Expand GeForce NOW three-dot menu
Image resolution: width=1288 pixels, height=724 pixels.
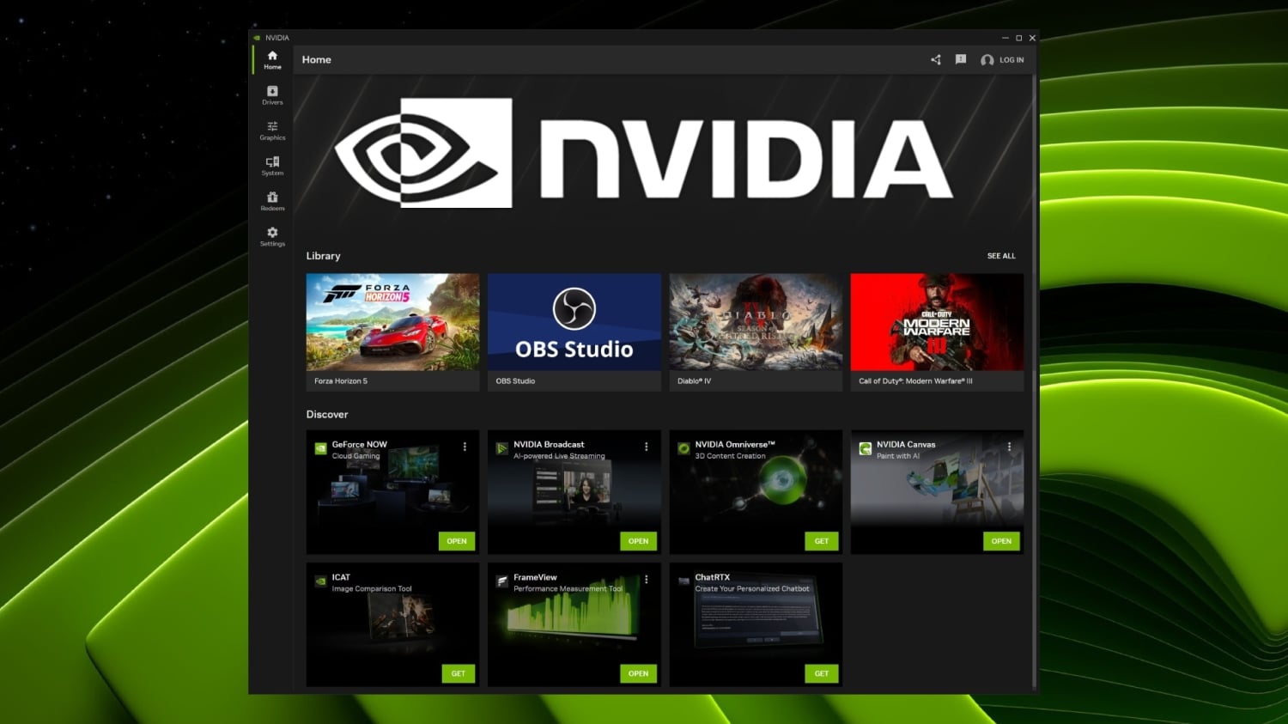pos(465,447)
